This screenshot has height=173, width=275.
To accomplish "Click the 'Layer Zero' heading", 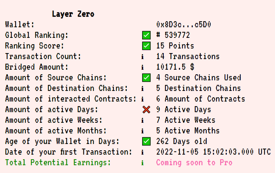I will [73, 14].
